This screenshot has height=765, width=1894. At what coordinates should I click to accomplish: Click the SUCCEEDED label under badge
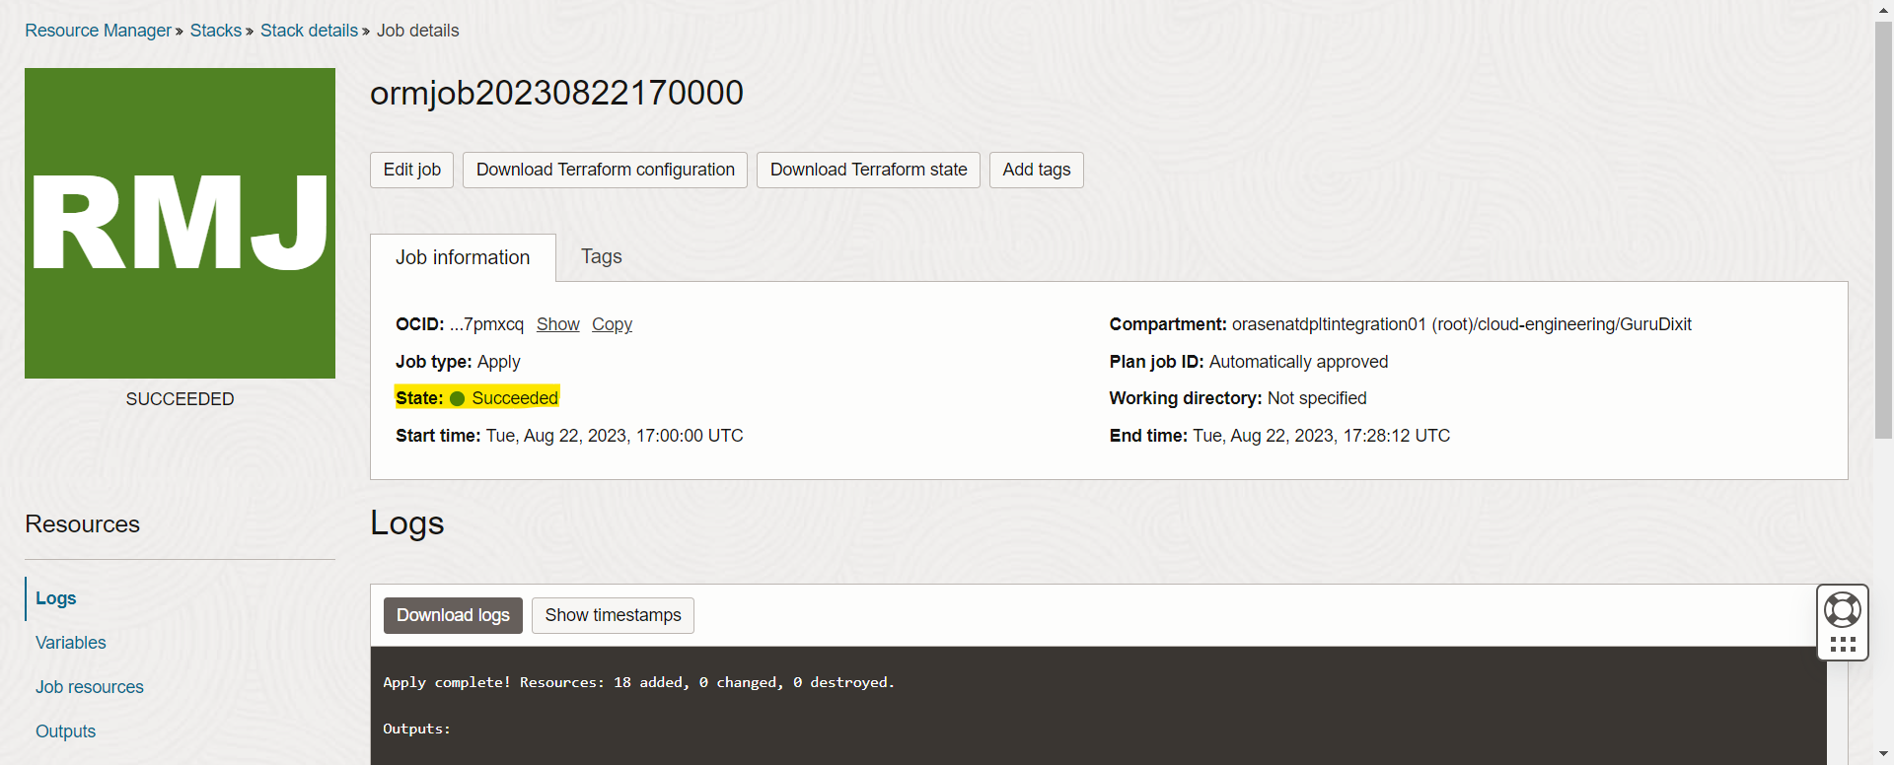pyautogui.click(x=180, y=399)
